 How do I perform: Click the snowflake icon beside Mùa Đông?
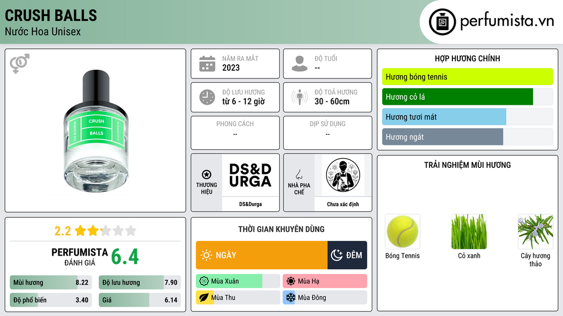[x=290, y=297]
